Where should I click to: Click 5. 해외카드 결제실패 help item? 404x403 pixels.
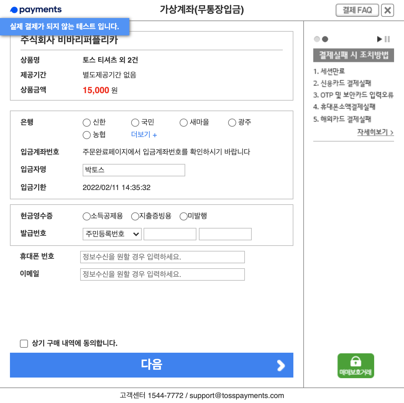[342, 119]
